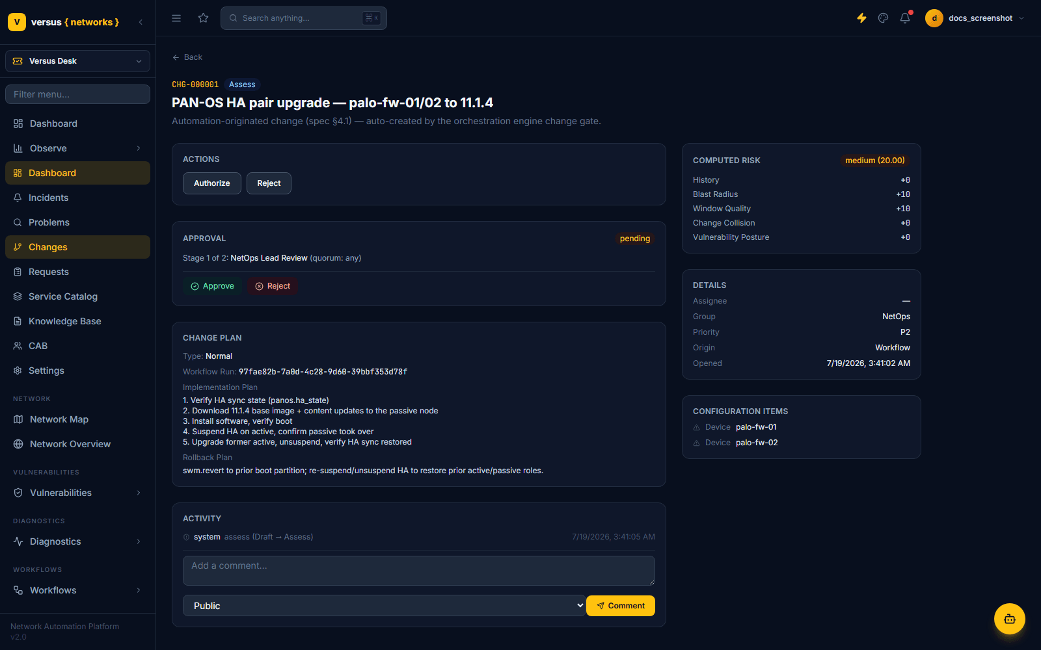Open Settings in the sidebar
Screen dimensions: 1041x650
77,370
